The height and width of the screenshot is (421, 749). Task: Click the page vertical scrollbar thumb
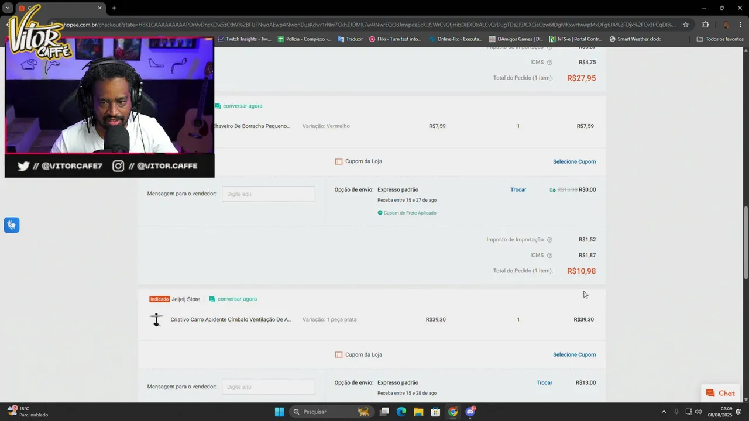pyautogui.click(x=745, y=243)
